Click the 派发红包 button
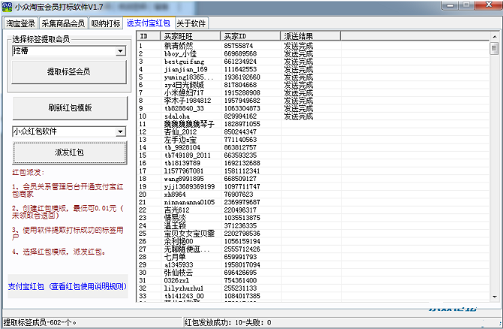This screenshot has width=503, height=329. [70, 152]
